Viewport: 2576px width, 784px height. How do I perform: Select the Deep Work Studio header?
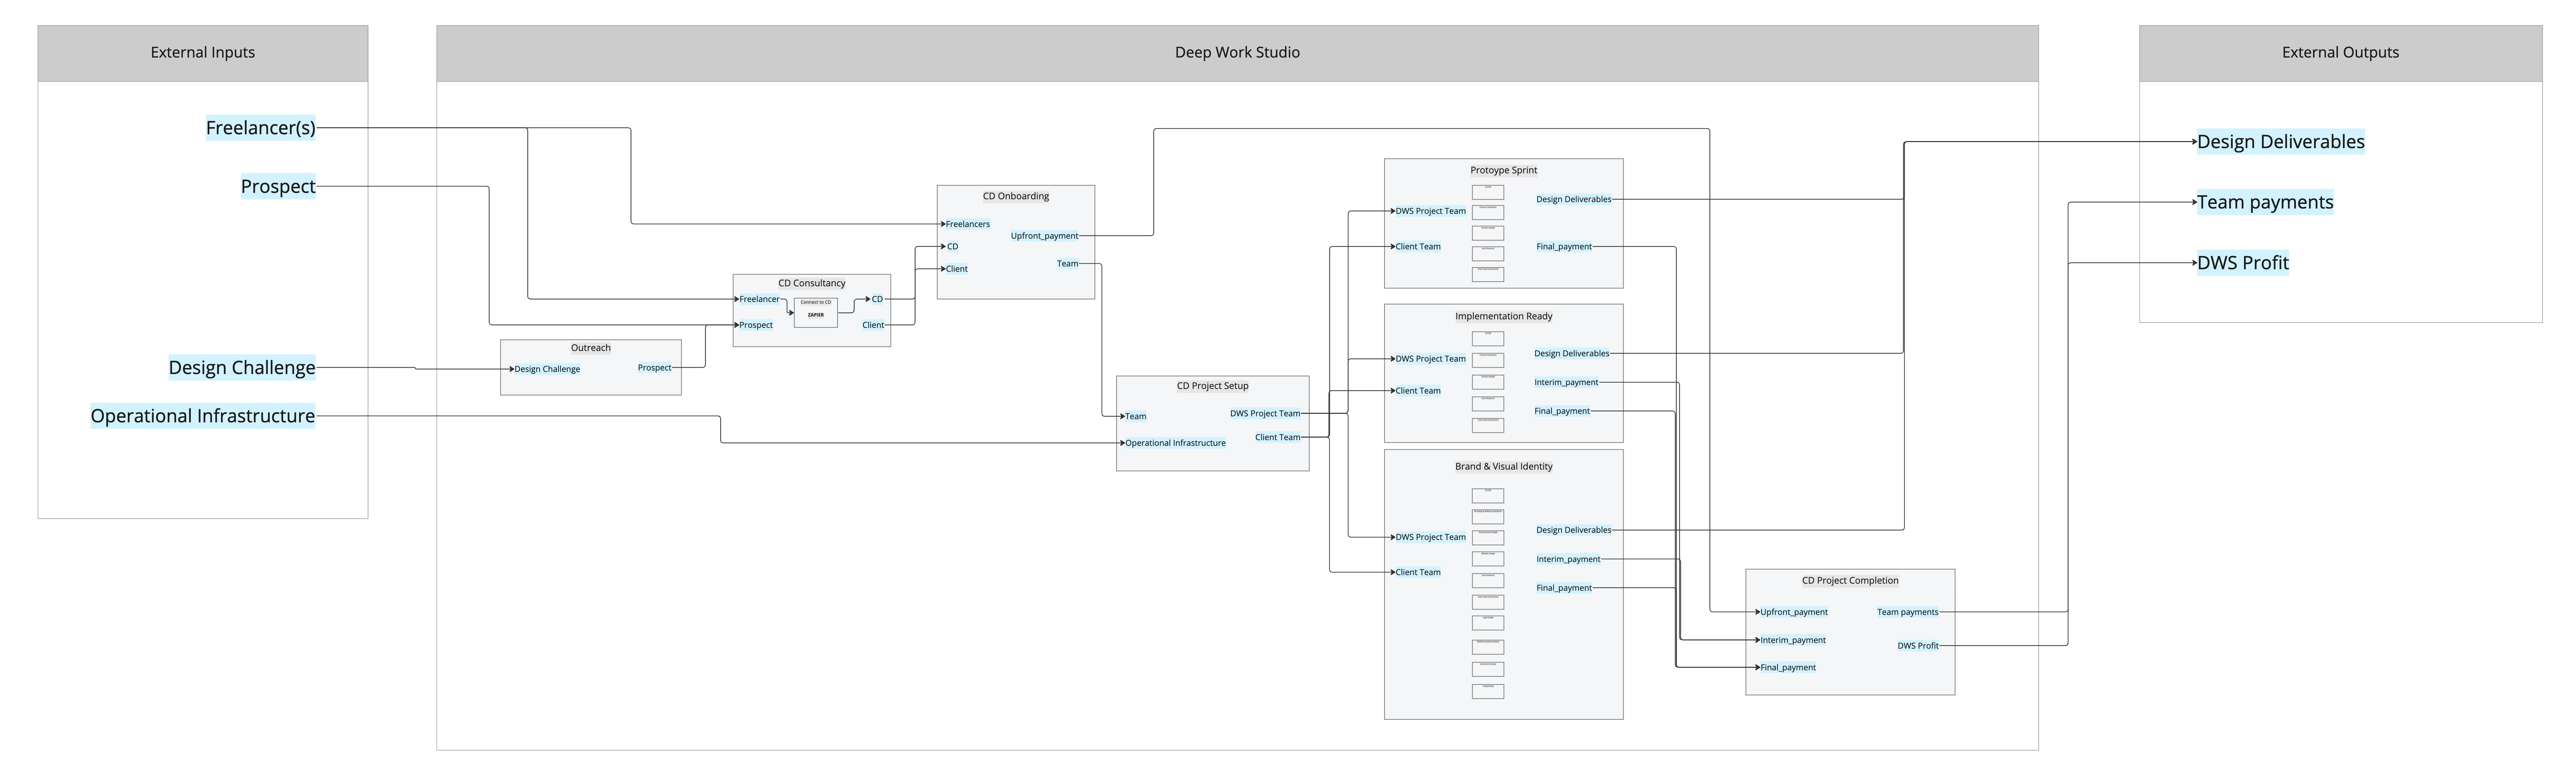1237,53
